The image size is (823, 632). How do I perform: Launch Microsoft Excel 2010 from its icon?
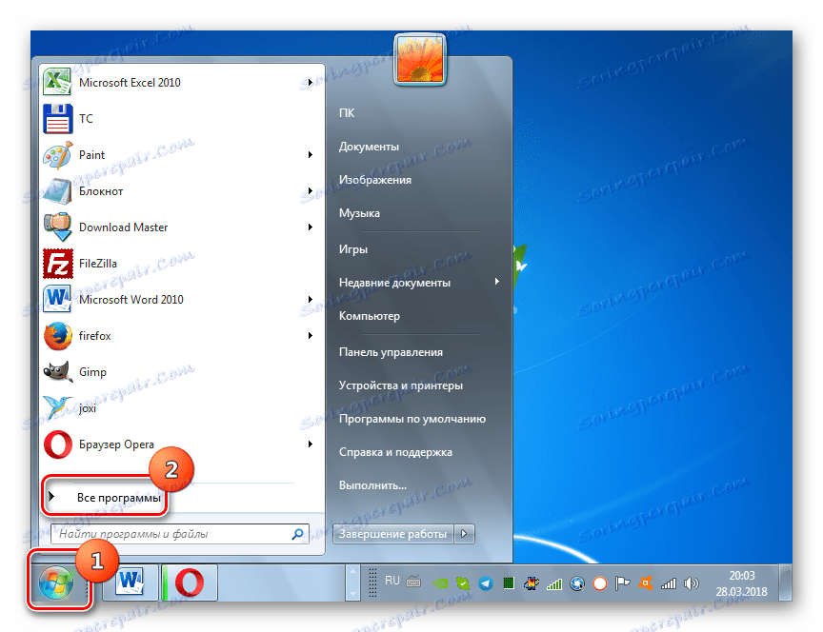point(58,83)
